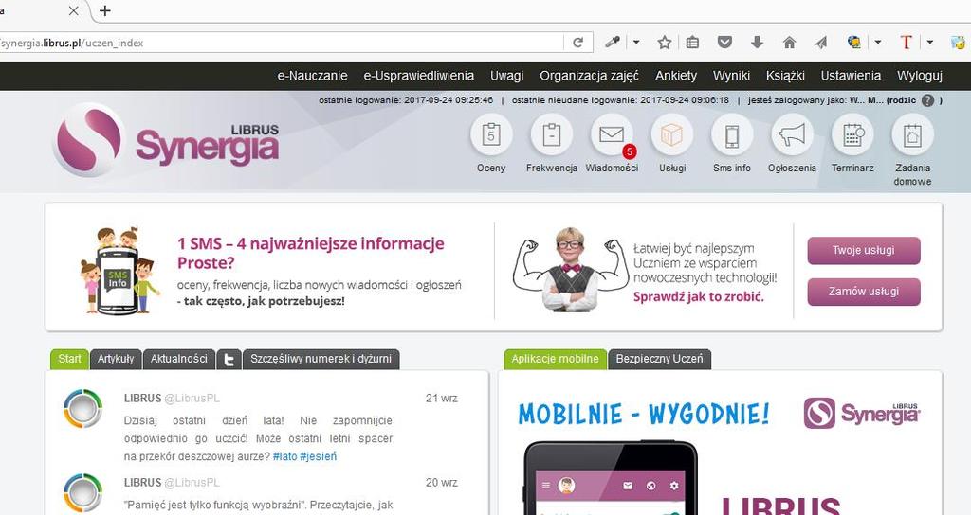Open the Ogłoszenia megaphone icon
This screenshot has height=515, width=971.
[792, 134]
